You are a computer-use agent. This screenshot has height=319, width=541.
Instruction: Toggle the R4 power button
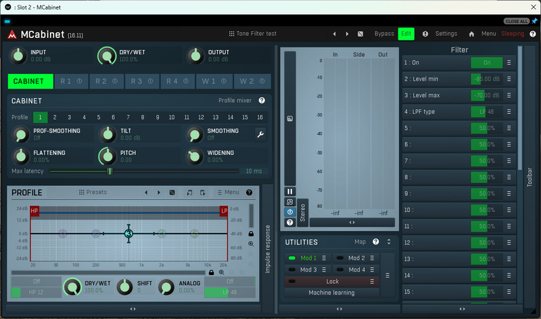point(186,81)
